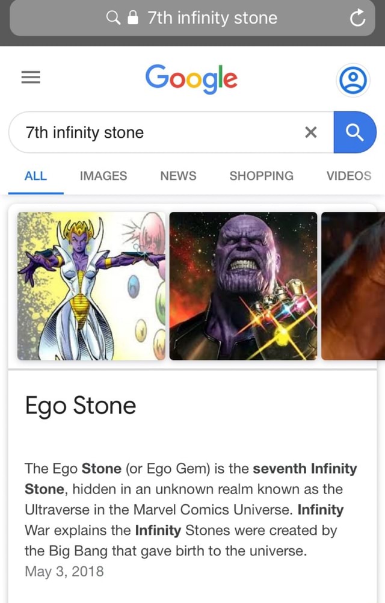The image size is (385, 603).
Task: Click the Google logo
Action: (x=191, y=79)
